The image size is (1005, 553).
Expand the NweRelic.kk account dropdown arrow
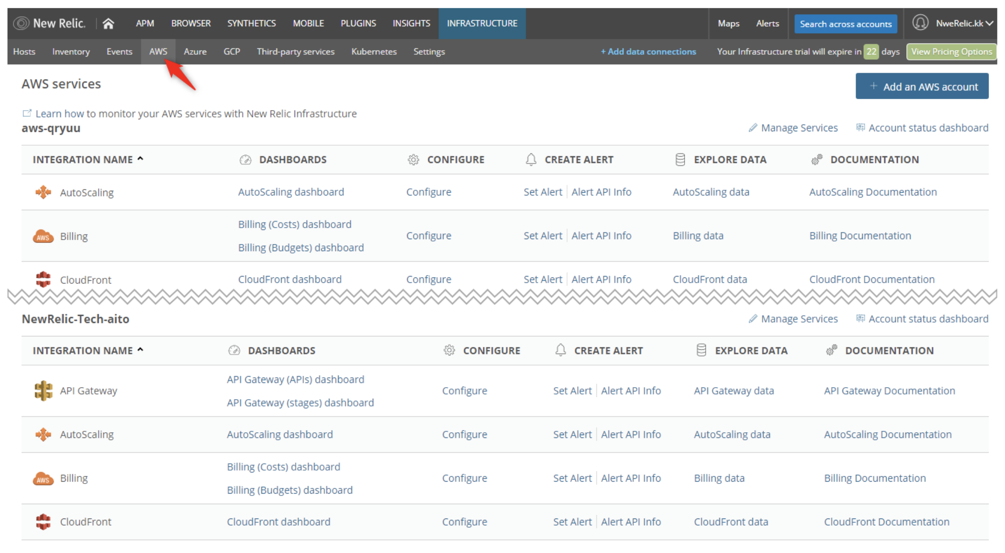click(x=990, y=23)
